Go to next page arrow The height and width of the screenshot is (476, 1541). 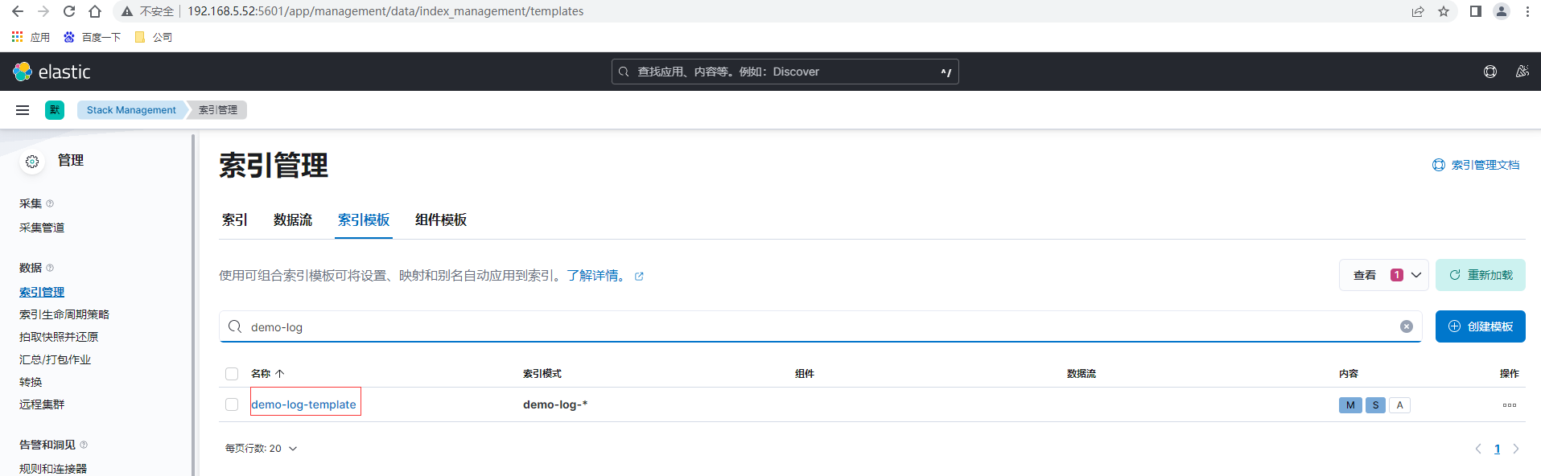[1516, 449]
